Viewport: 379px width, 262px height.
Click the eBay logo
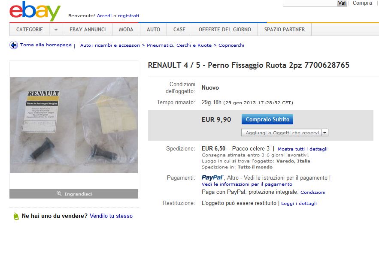[x=35, y=11]
